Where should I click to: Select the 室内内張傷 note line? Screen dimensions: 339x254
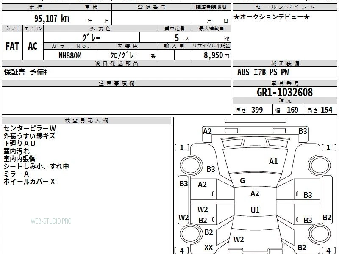19,159
